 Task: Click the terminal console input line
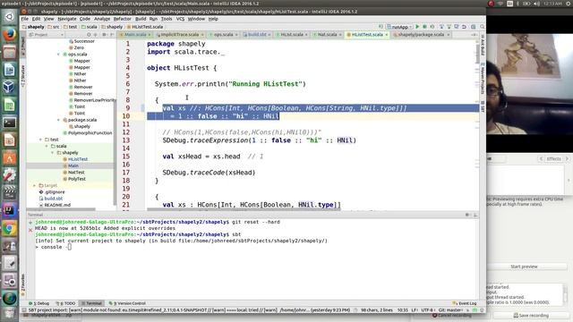pos(54,247)
